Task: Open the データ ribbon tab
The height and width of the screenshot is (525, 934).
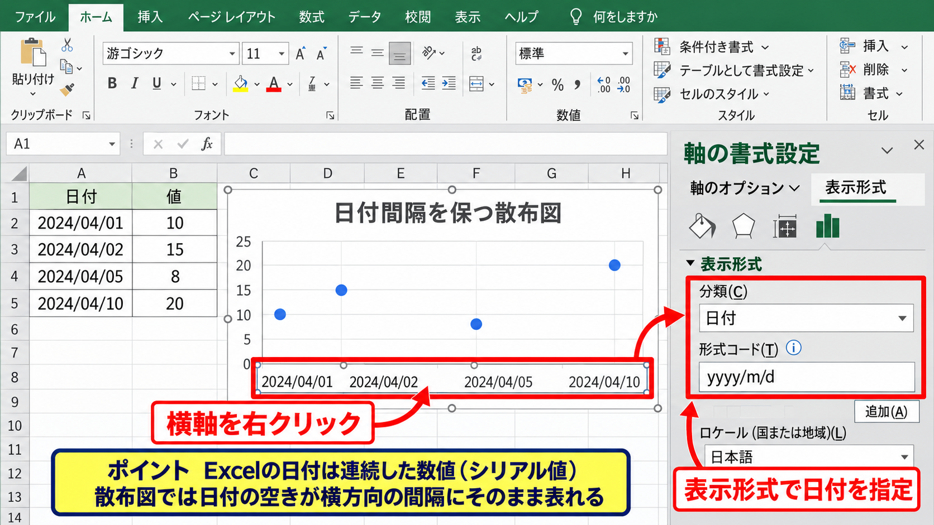Action: 364,17
